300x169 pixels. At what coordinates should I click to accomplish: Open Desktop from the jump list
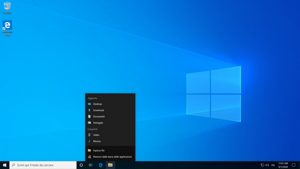coord(98,104)
